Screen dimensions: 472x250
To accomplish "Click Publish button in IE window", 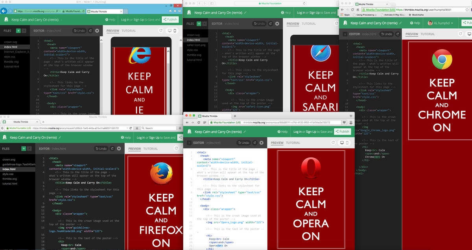I will click(170, 19).
